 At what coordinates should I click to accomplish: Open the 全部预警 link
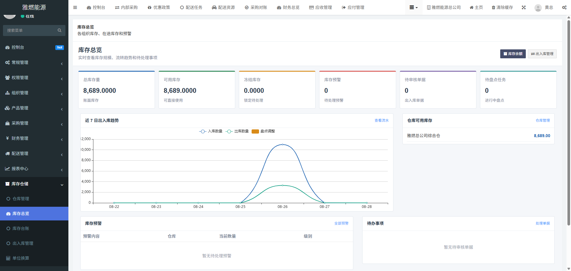point(341,223)
